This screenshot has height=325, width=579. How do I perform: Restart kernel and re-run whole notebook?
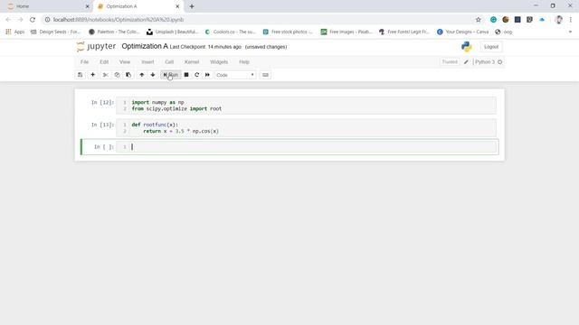(207, 75)
